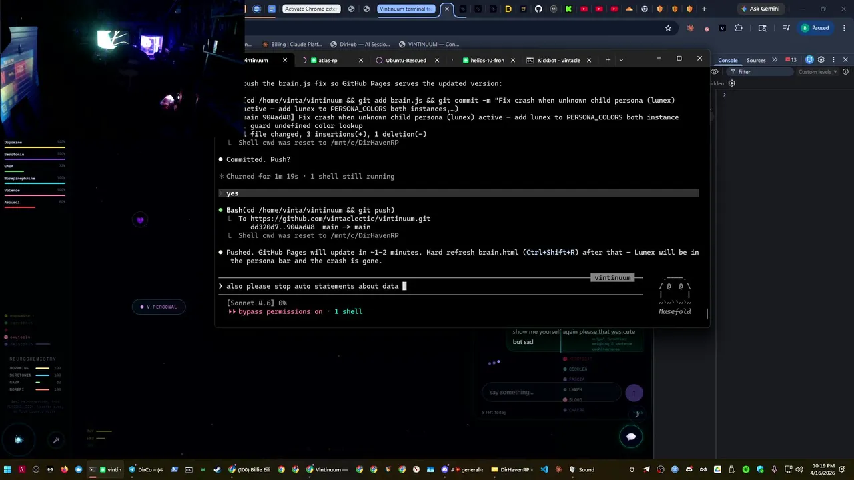Screen dimensions: 854x480
Task: Open console settings gear beside hidden count
Action: [x=732, y=83]
